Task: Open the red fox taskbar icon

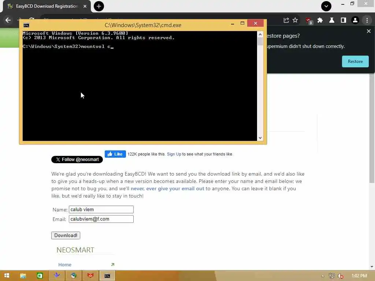Action: tap(90, 276)
